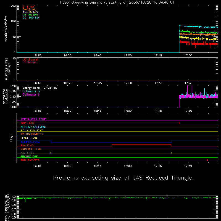Screen dimensions: 221x221
Task: Click the '100' tick on counts axis
Action: click(13, 21)
